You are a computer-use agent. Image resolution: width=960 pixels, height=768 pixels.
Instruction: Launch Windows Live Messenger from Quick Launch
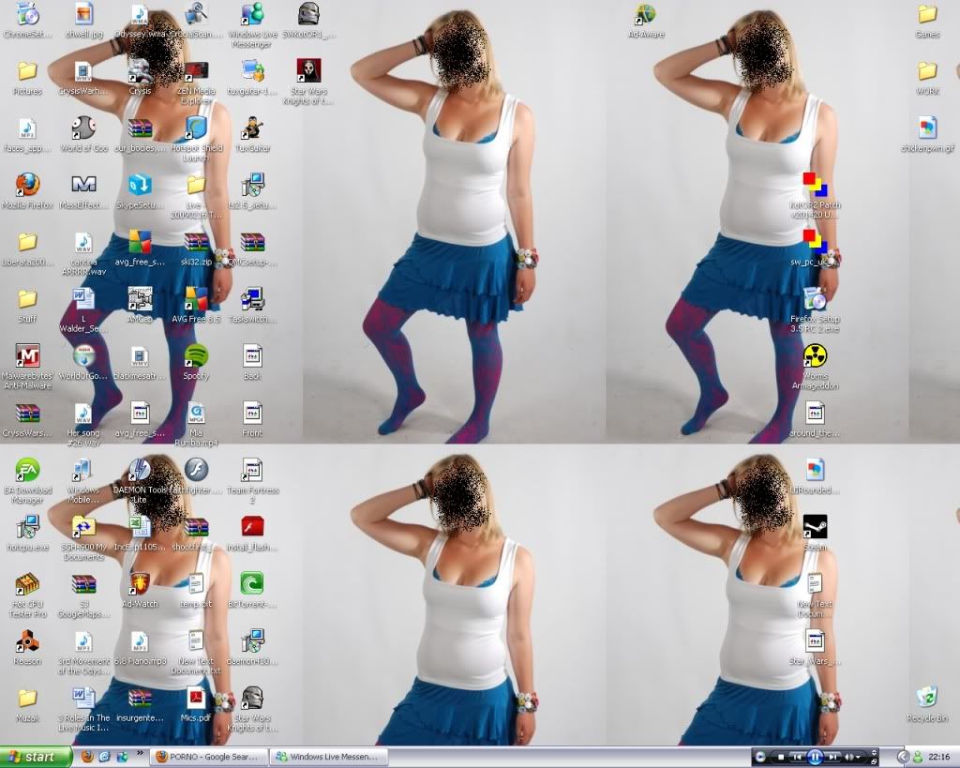pyautogui.click(x=121, y=757)
